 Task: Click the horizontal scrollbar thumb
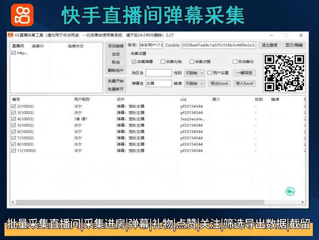[140, 202]
